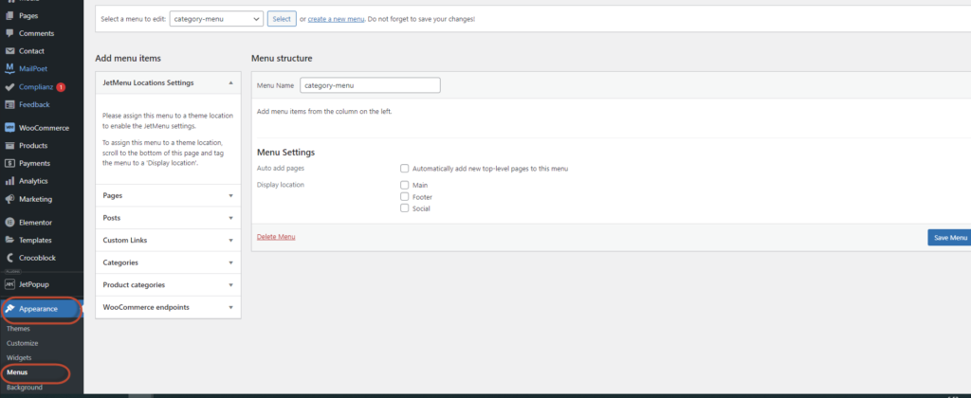This screenshot has height=398, width=971.
Task: Check the Main display location box
Action: pos(405,186)
